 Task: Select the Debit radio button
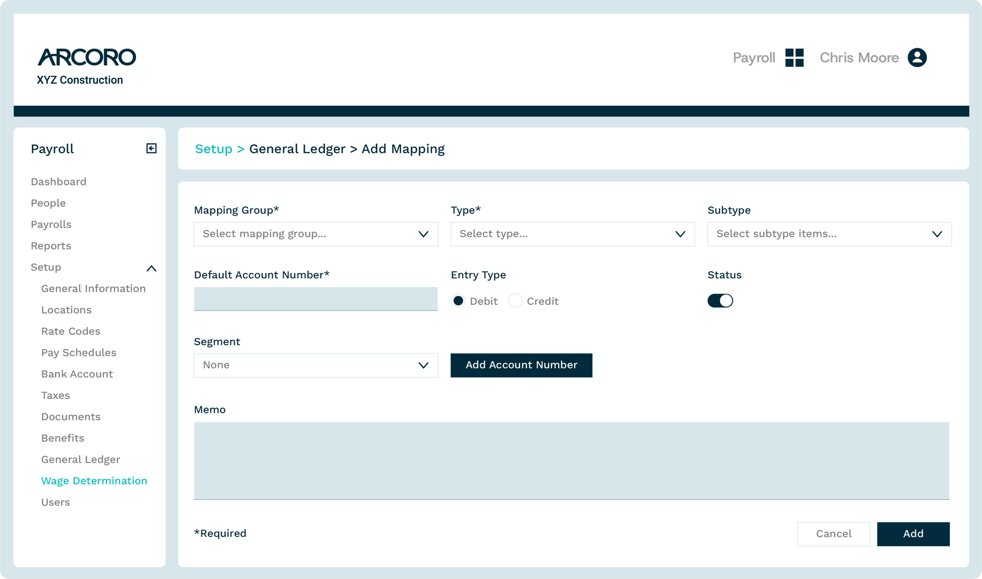click(458, 301)
